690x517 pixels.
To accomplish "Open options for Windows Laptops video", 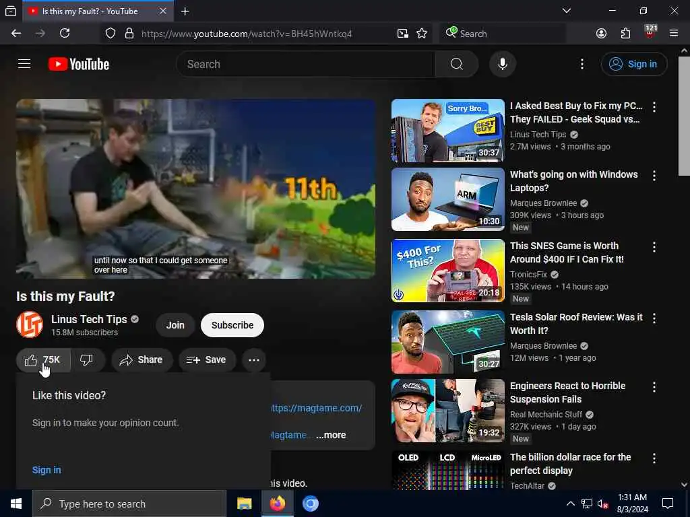I will (654, 176).
